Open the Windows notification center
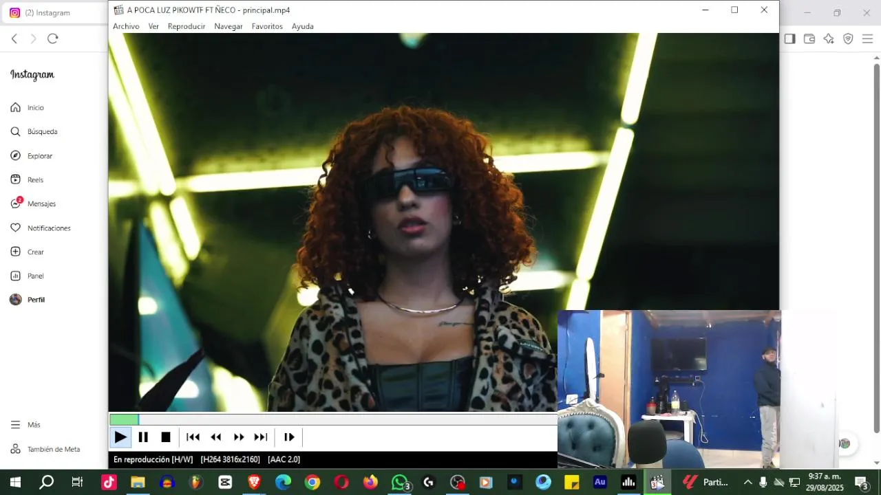The width and height of the screenshot is (881, 495). [861, 483]
